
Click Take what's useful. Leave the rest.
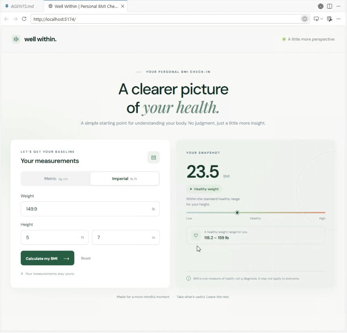click(x=203, y=297)
